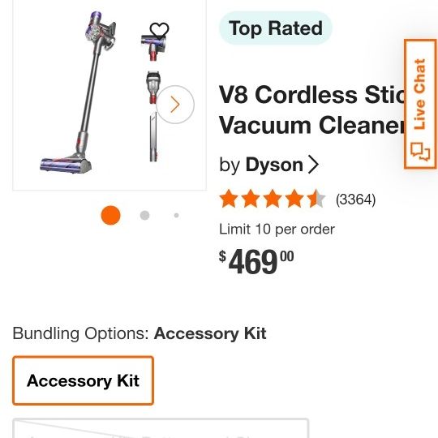
Task: Click the $469 price text
Action: pos(256,261)
